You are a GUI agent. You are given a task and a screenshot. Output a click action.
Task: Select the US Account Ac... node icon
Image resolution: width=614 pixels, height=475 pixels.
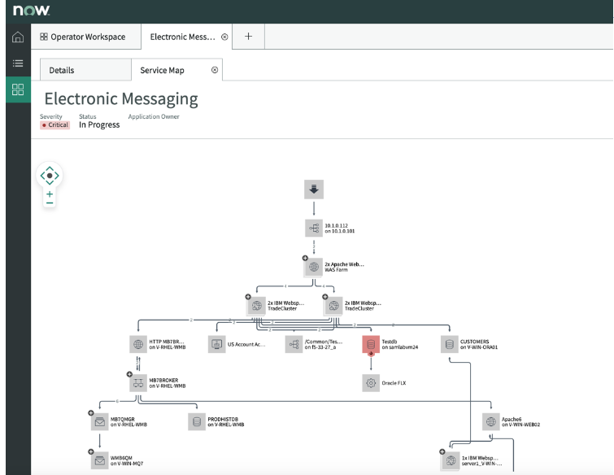(216, 345)
